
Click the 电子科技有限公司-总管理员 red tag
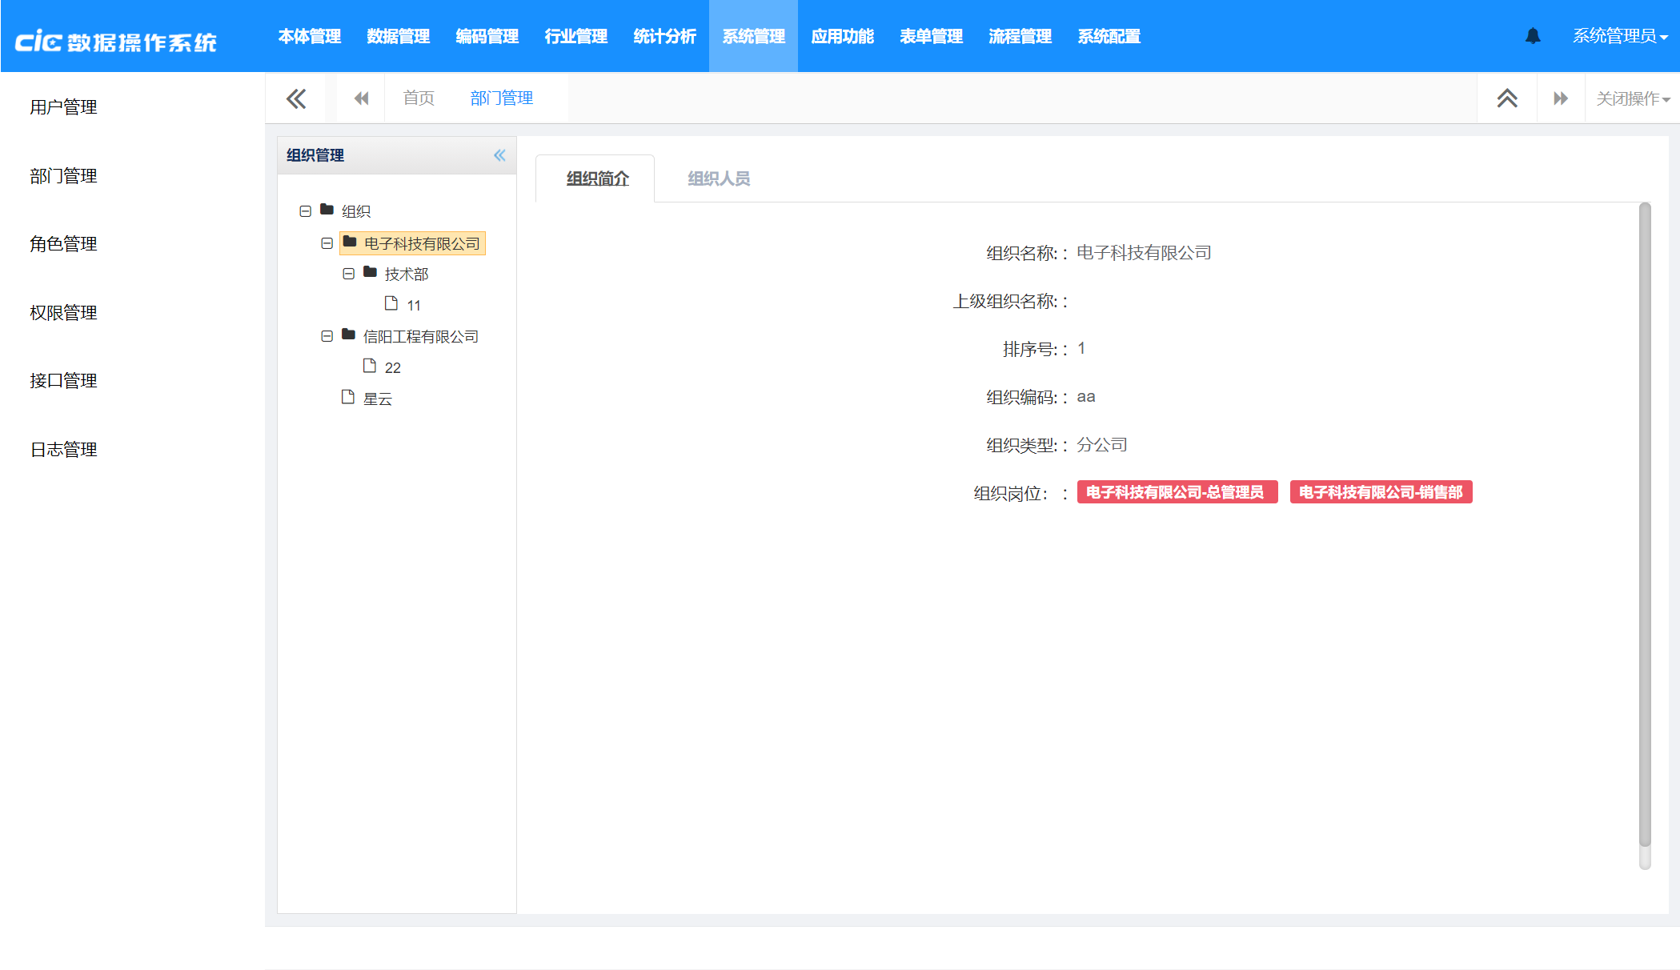pos(1177,492)
